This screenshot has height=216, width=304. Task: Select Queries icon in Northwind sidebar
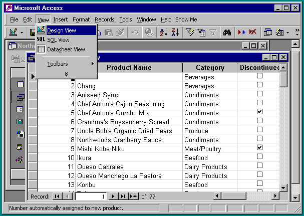coord(20,97)
